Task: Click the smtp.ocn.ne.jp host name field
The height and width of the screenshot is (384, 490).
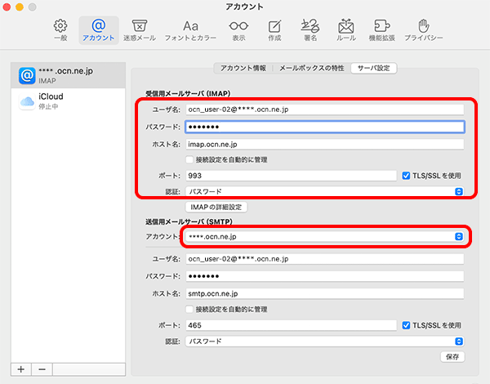Action: (x=325, y=293)
